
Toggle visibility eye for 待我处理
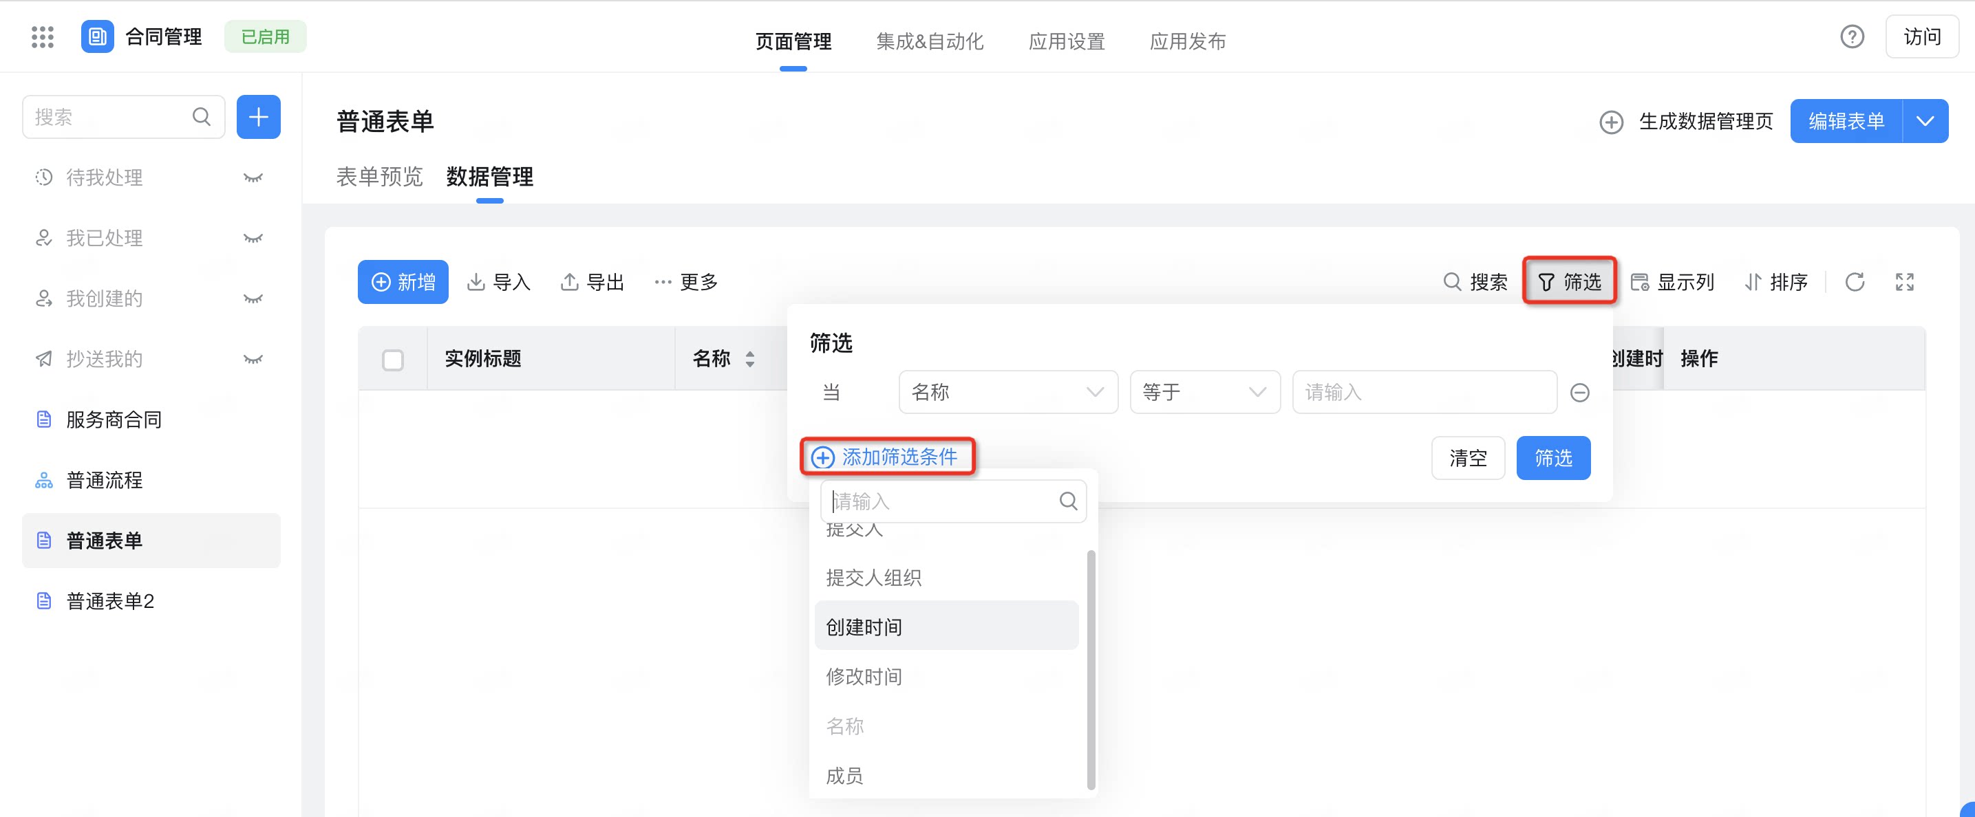[x=253, y=178]
